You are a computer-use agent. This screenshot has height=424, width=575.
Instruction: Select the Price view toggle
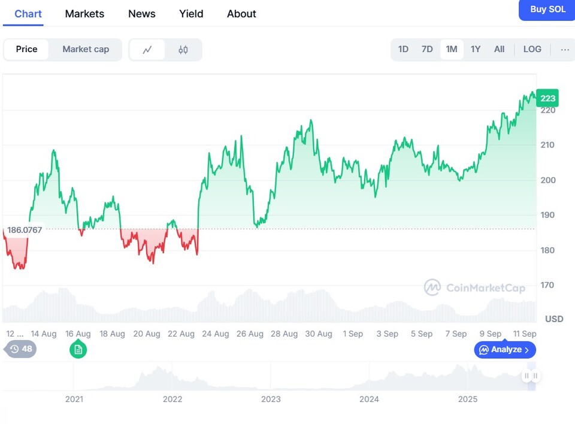pyautogui.click(x=26, y=50)
